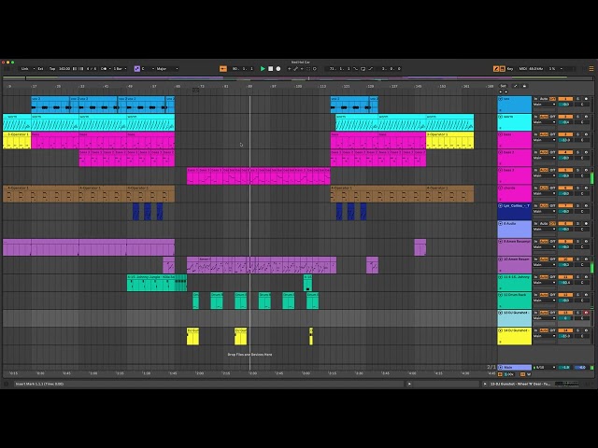The height and width of the screenshot is (448, 598).
Task: Toggle the purple Scale Mode icon
Action: click(137, 68)
